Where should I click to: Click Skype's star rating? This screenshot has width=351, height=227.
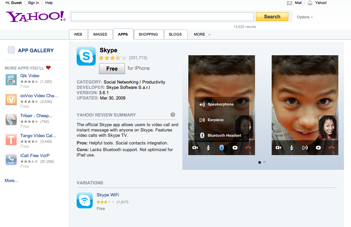113,58
